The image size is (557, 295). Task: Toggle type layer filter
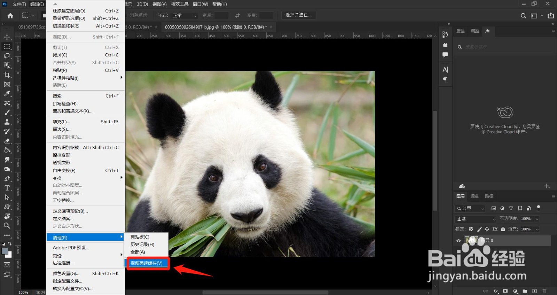(x=511, y=208)
